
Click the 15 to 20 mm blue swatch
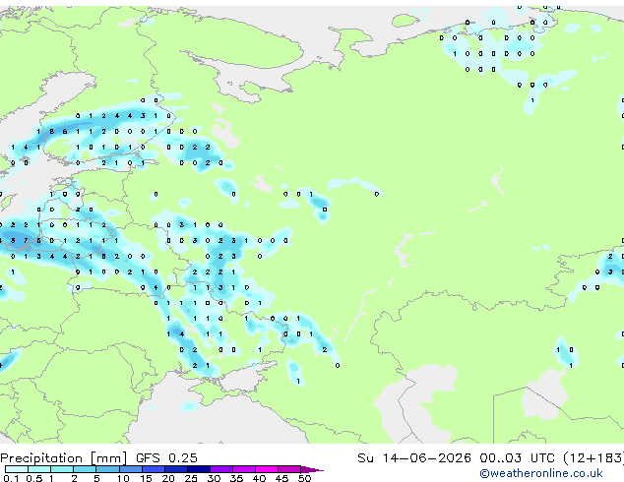153,469
